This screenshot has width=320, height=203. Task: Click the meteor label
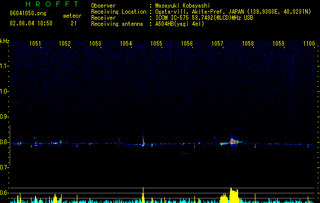coord(72,16)
